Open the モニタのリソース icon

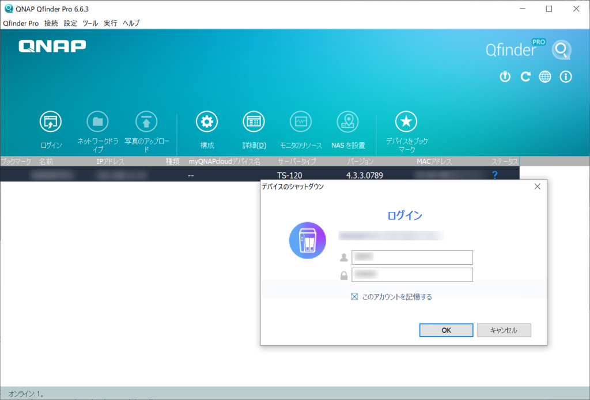301,121
